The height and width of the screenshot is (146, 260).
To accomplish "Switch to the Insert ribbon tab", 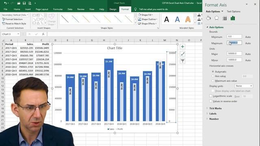I will tap(28, 9).
